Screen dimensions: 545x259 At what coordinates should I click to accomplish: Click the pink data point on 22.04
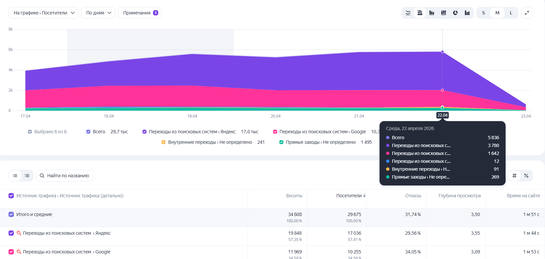442,90
